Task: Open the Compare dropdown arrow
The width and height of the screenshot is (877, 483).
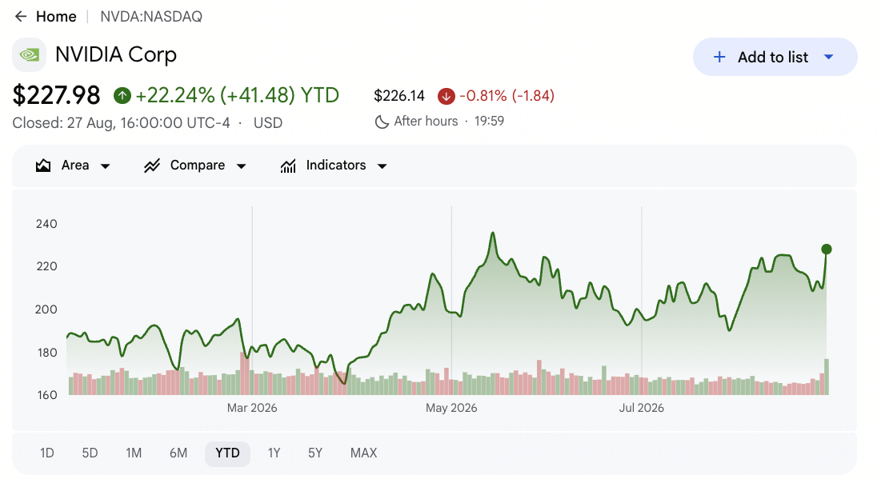Action: pyautogui.click(x=241, y=166)
